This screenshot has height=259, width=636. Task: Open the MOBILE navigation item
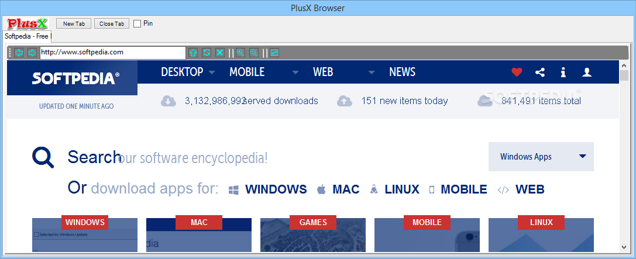247,72
